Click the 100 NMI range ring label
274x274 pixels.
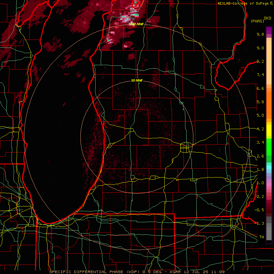click(137, 24)
